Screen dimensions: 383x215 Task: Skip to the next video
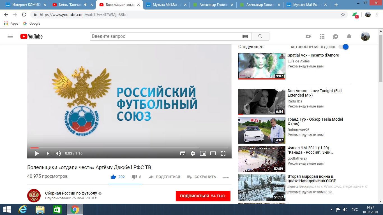pos(48,153)
